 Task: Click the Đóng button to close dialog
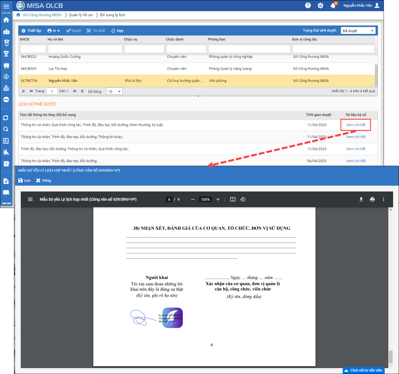(x=43, y=181)
